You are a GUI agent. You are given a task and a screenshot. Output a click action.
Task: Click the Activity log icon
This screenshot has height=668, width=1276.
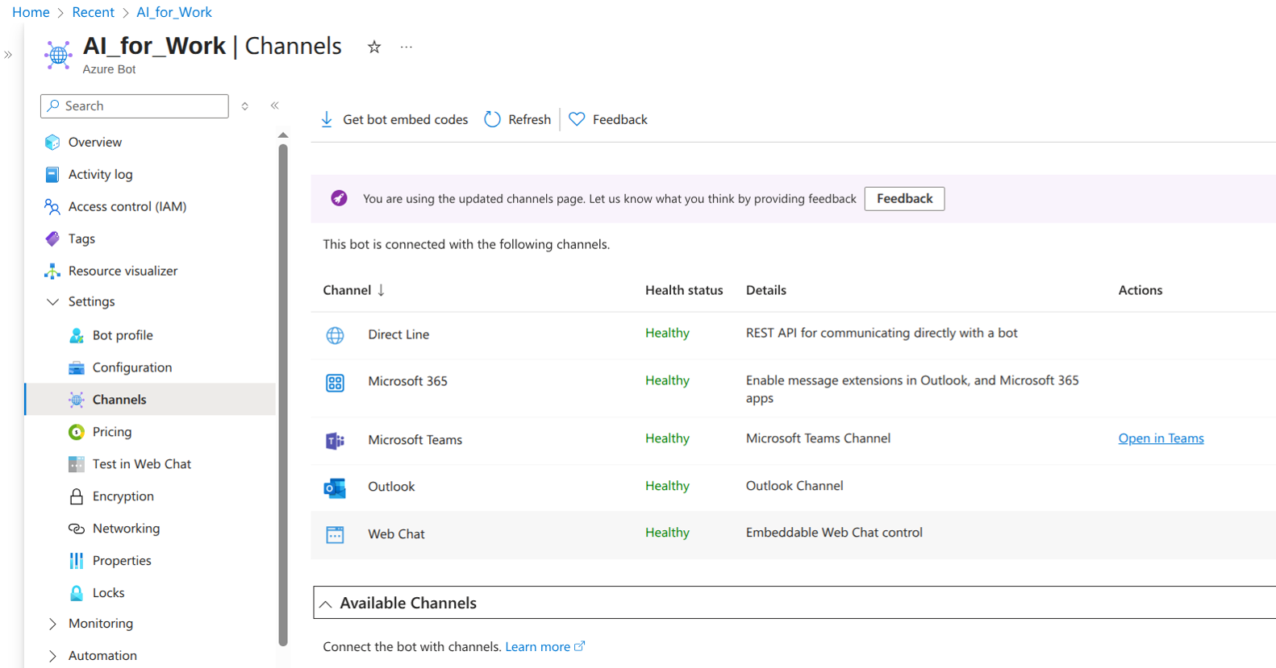(x=52, y=174)
